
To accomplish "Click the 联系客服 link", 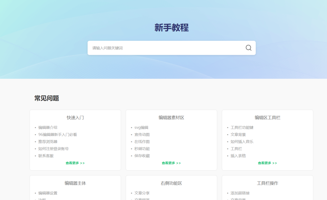I will pyautogui.click(x=46, y=156).
